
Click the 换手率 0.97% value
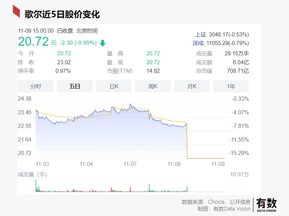pyautogui.click(x=63, y=71)
